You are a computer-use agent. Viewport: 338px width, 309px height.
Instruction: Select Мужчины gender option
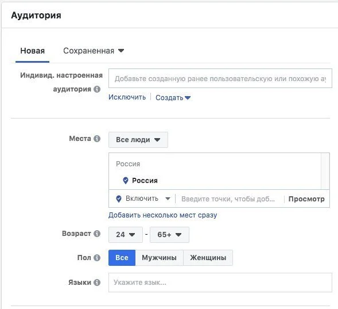pos(159,258)
